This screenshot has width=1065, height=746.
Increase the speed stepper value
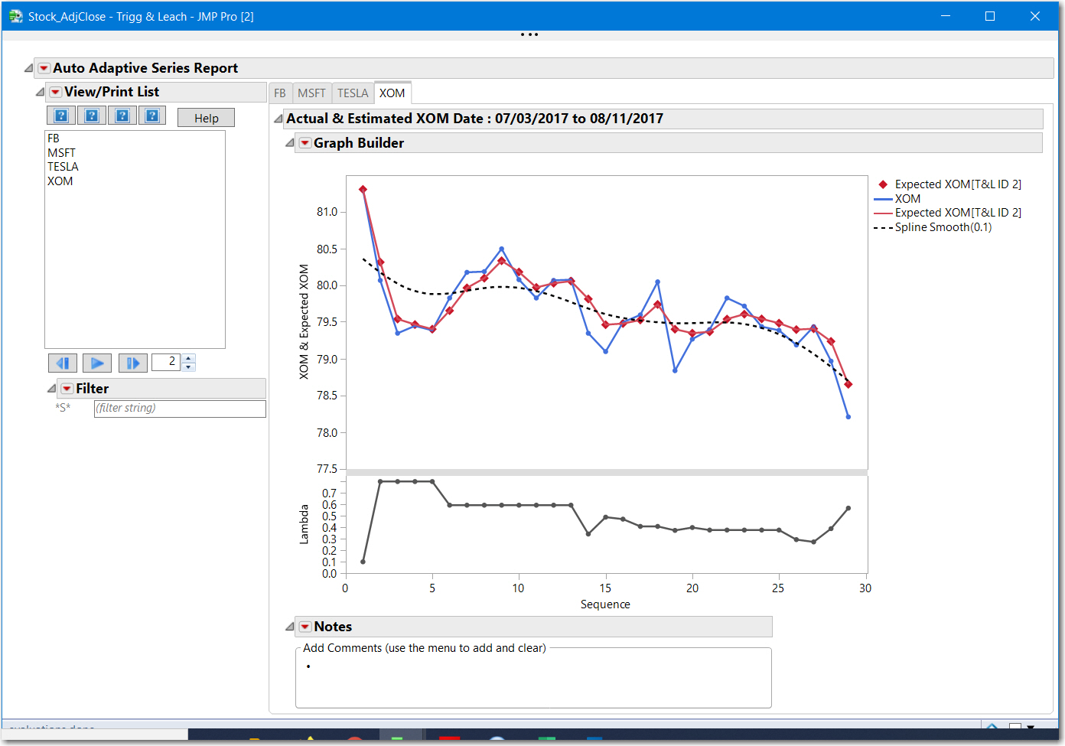click(x=189, y=358)
